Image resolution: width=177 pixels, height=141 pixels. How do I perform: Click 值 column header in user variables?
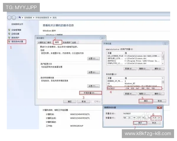[x=143, y=53]
